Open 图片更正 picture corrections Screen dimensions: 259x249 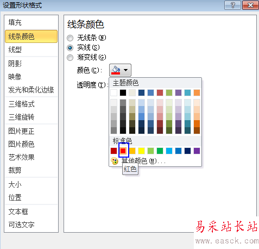point(31,131)
